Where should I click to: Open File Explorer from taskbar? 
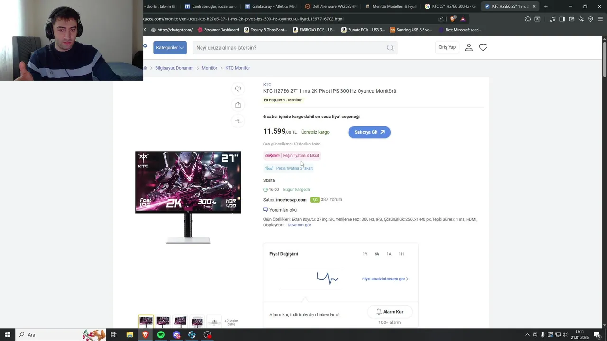click(129, 335)
